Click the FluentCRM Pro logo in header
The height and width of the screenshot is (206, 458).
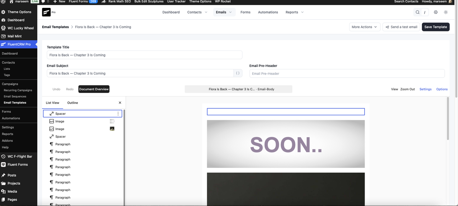[x=47, y=12]
